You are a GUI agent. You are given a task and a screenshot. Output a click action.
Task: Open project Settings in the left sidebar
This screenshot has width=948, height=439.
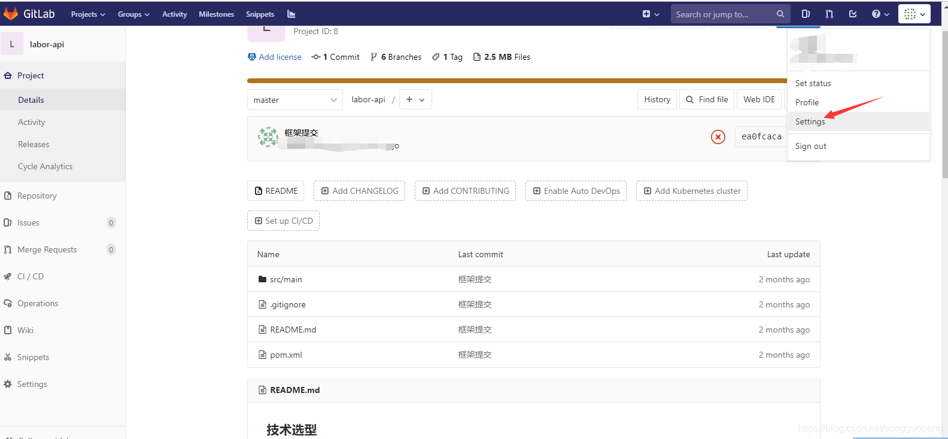[62, 384]
